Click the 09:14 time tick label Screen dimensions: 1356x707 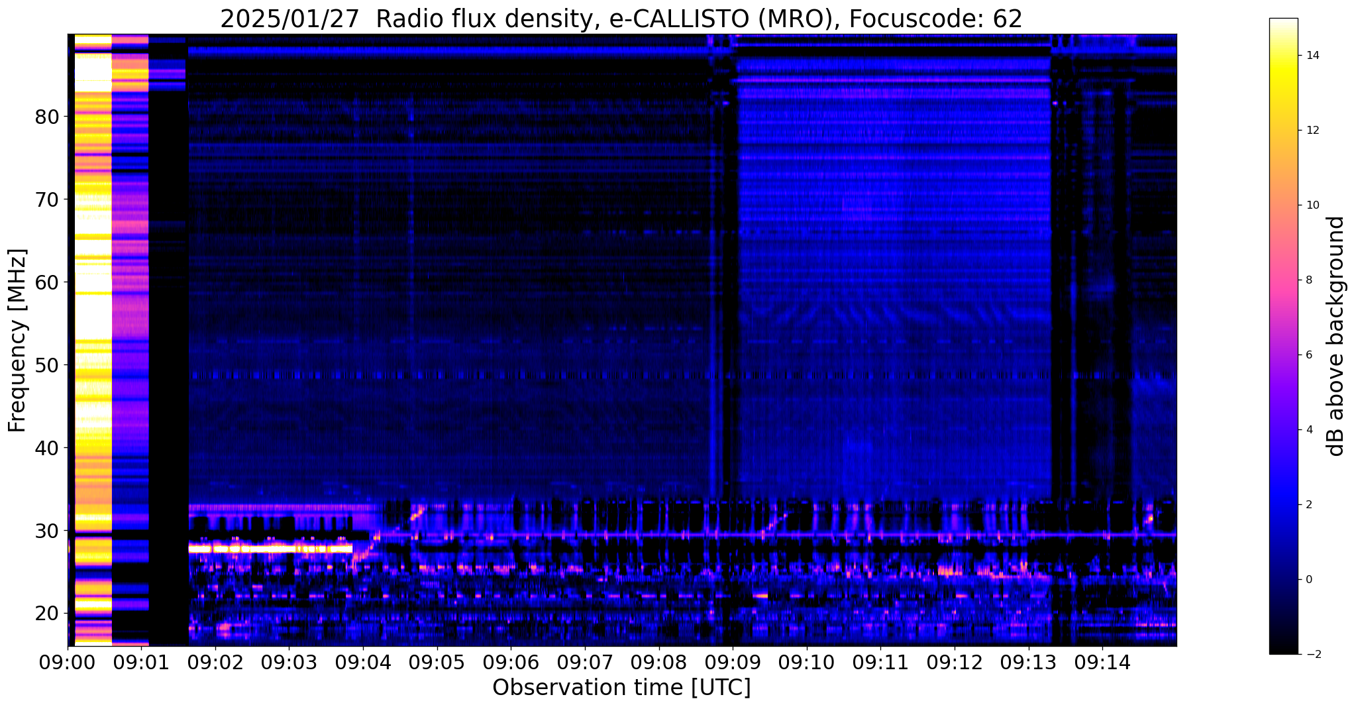tap(1102, 663)
